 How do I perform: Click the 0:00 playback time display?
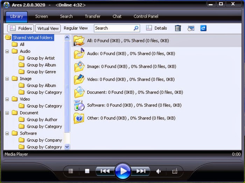pos(236,154)
